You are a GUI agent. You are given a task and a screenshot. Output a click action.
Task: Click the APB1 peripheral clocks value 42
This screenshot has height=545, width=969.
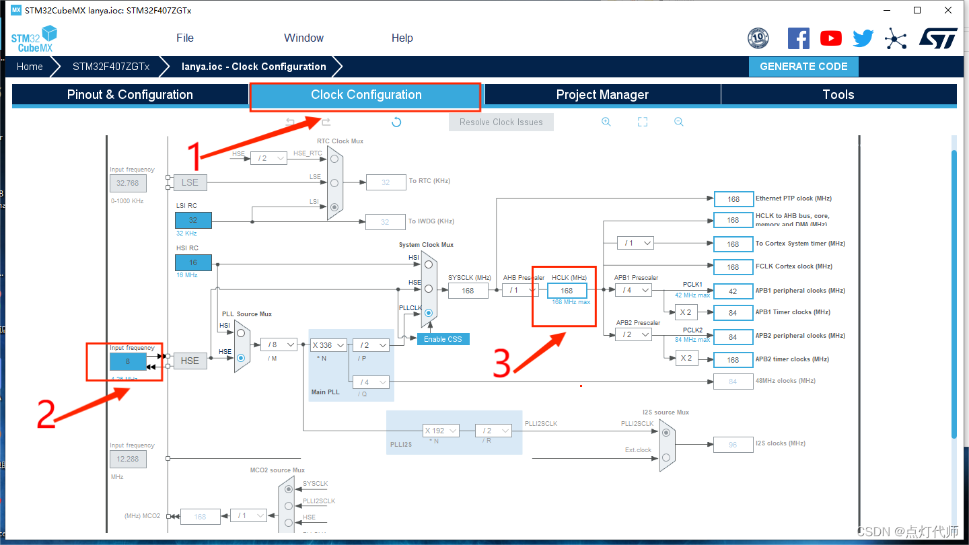733,291
